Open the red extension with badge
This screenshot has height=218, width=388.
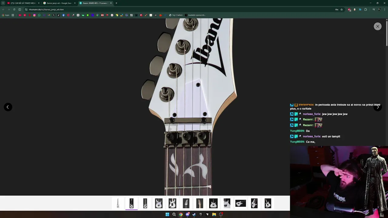pos(350,10)
